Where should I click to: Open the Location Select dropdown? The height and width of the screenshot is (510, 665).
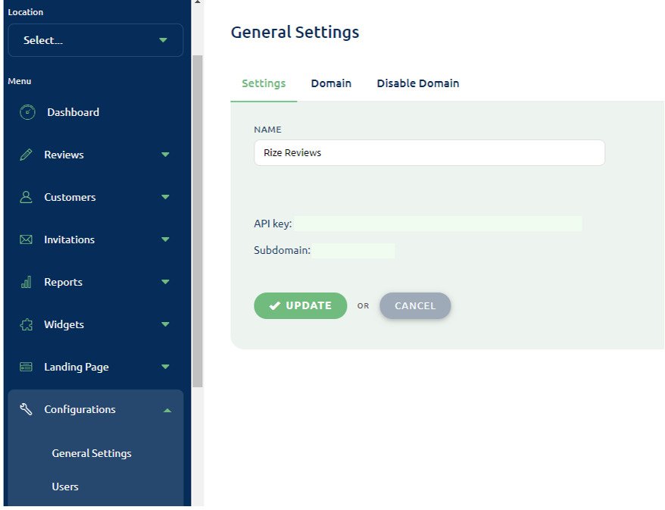click(95, 40)
